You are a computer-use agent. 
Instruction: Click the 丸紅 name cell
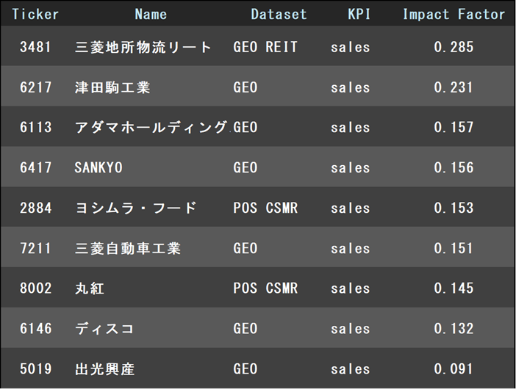click(x=90, y=288)
